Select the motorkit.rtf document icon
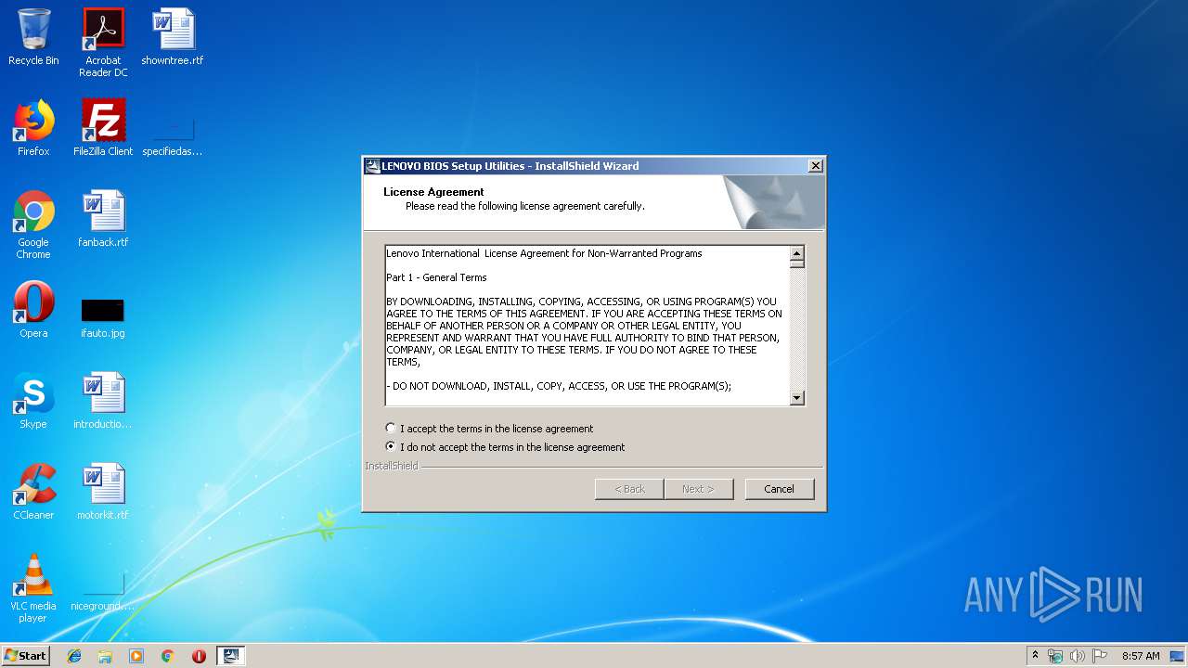This screenshot has width=1188, height=668. (x=103, y=492)
